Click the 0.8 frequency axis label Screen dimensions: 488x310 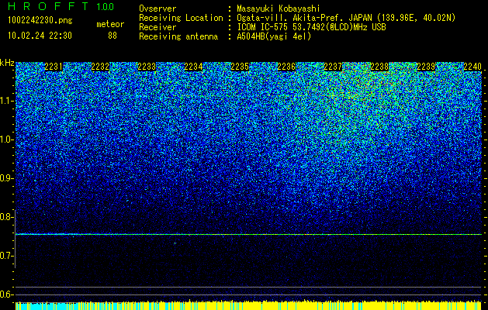pyautogui.click(x=6, y=217)
